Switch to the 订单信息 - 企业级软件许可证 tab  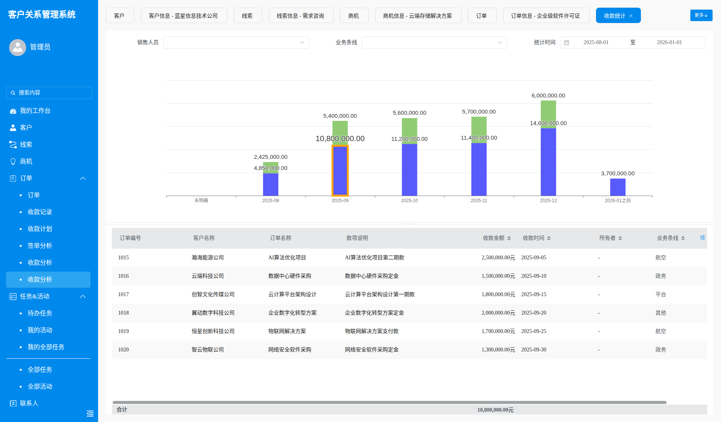click(546, 16)
